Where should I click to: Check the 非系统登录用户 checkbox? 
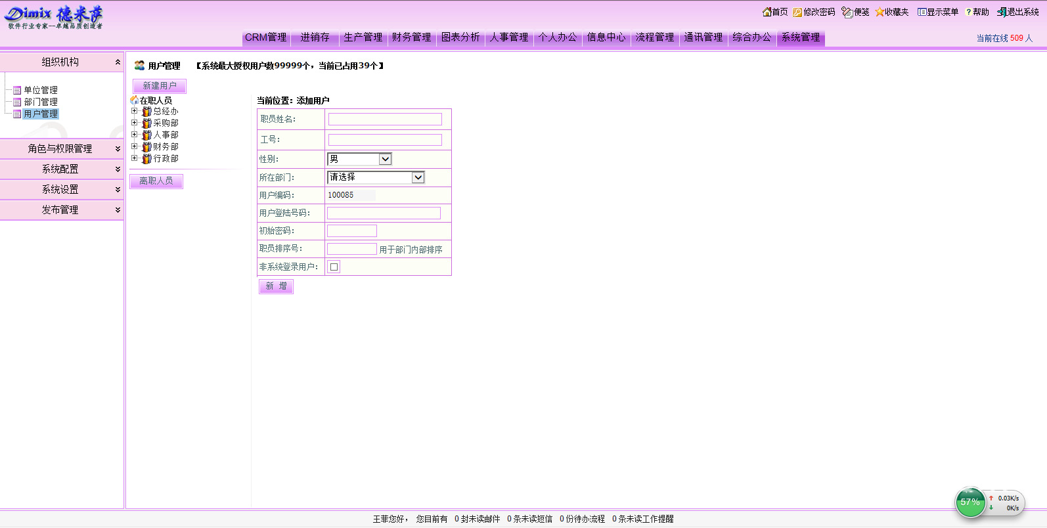[x=334, y=267]
